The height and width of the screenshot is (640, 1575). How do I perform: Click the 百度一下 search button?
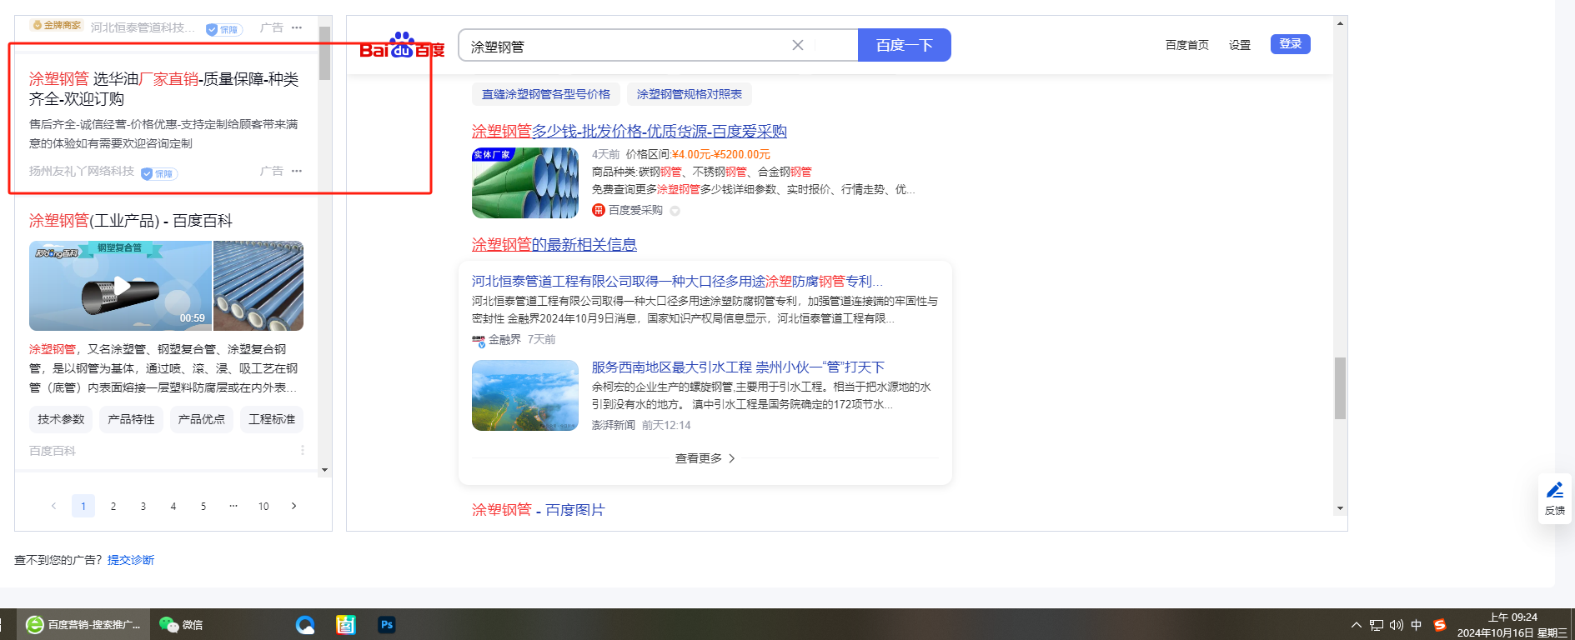tap(904, 45)
